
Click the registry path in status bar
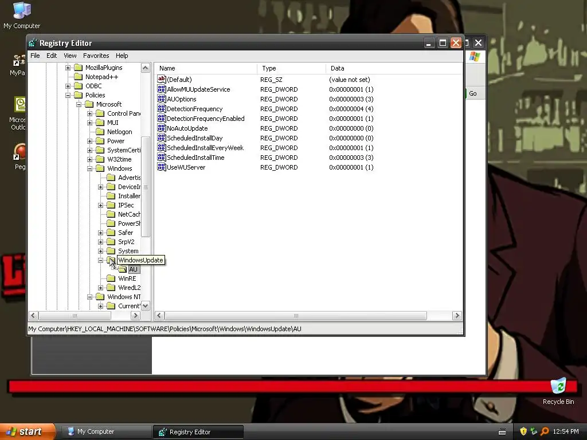[x=165, y=329]
